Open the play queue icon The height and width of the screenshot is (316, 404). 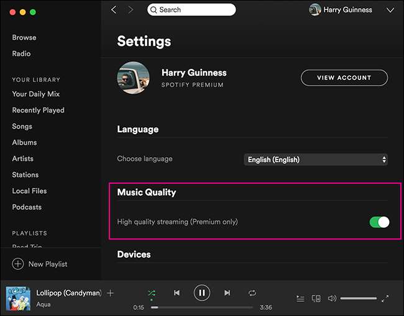tap(300, 299)
